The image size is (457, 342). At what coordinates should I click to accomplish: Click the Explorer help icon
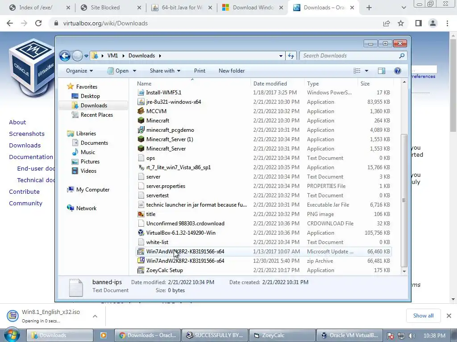pos(398,71)
